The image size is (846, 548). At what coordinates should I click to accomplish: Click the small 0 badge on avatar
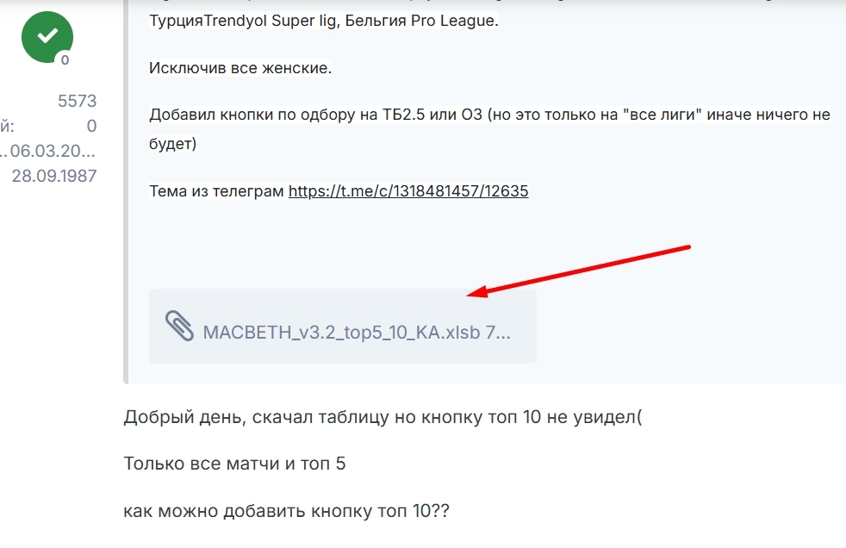(65, 59)
